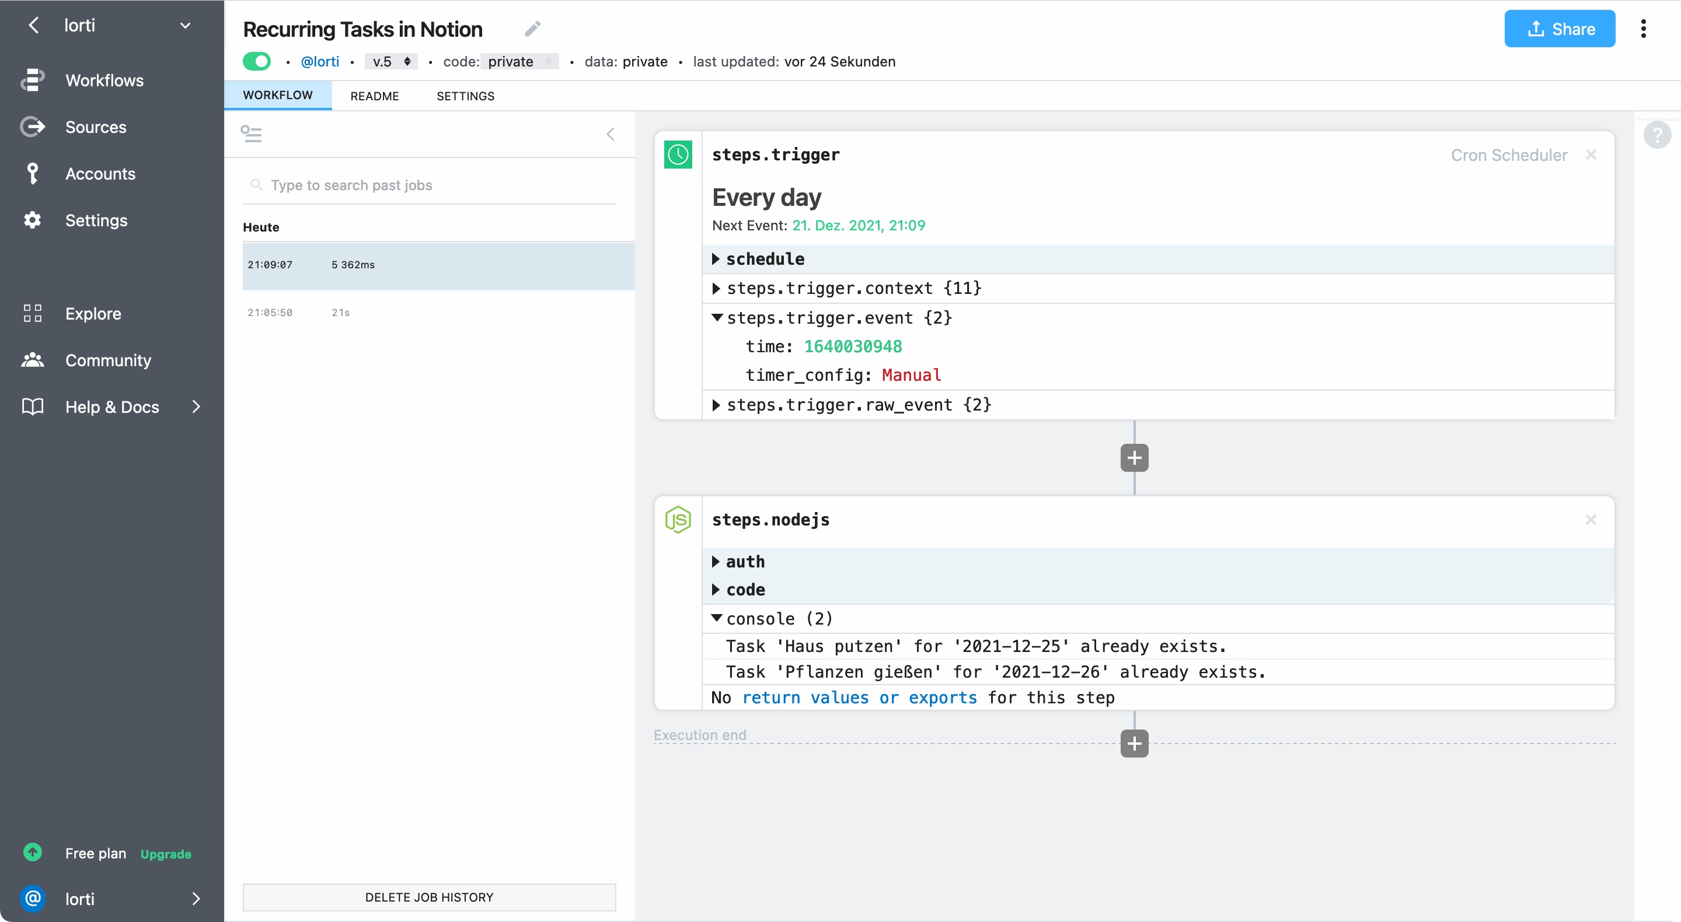1681x922 pixels.
Task: Click the blue Share button
Action: (1559, 29)
